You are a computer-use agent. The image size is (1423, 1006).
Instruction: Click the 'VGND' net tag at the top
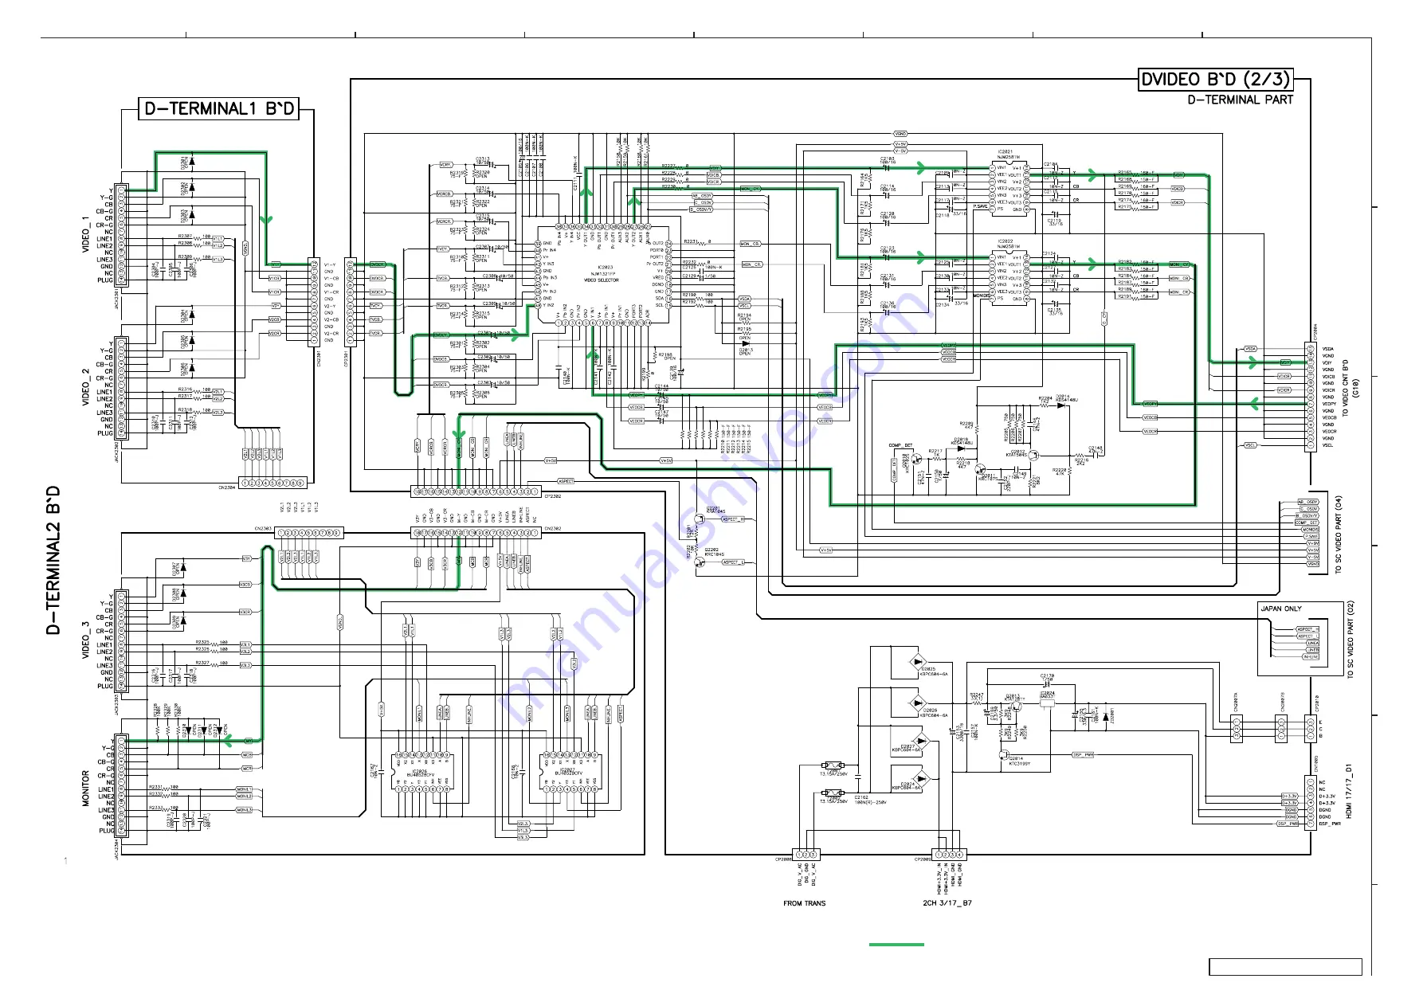click(x=900, y=134)
